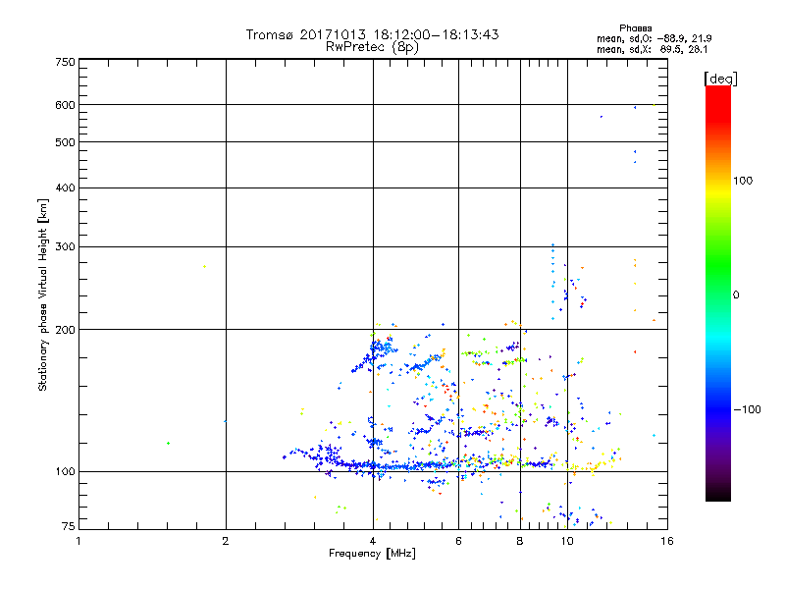Click the plot title 'Tromsø 20171013 18:12:00-18:13:43'
The image size is (785, 589).
point(372,34)
